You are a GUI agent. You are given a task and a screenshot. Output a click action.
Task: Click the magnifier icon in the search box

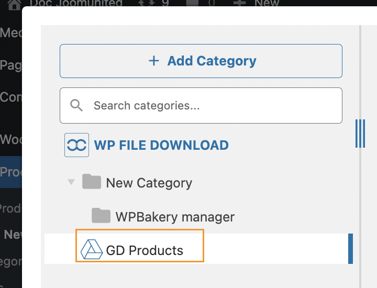77,106
